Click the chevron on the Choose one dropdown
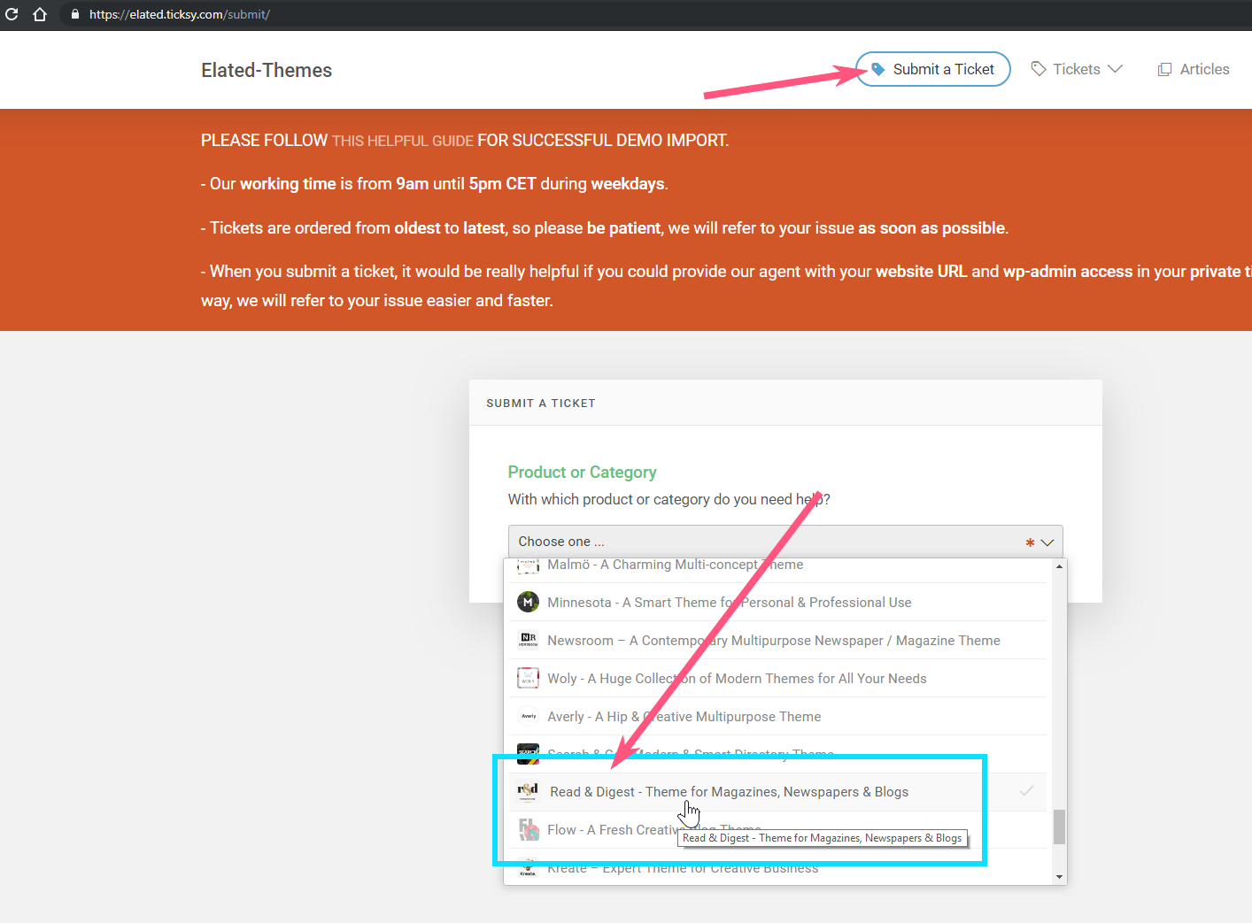Viewport: 1252px width, 923px height. [1047, 542]
